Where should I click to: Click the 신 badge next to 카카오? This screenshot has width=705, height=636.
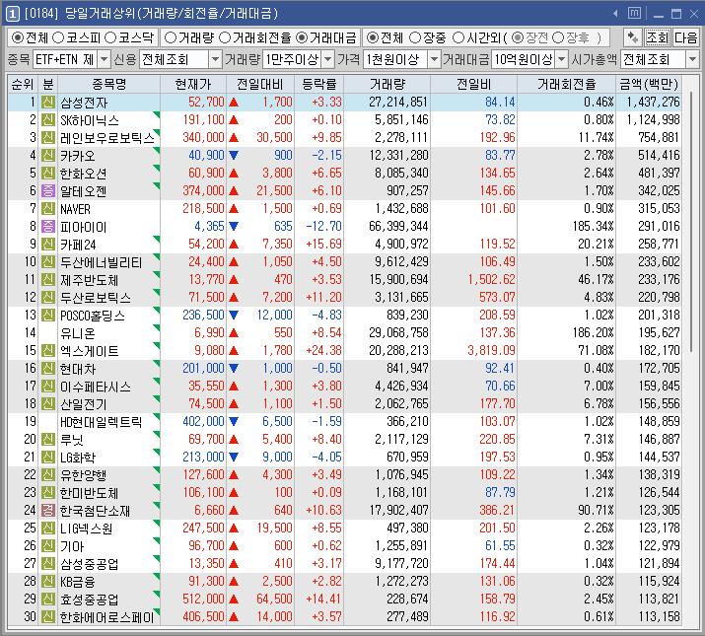click(x=48, y=155)
